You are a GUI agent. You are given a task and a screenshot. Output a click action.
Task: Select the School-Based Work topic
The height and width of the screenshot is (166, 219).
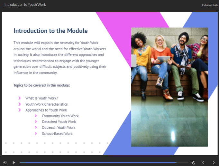(x=57, y=133)
